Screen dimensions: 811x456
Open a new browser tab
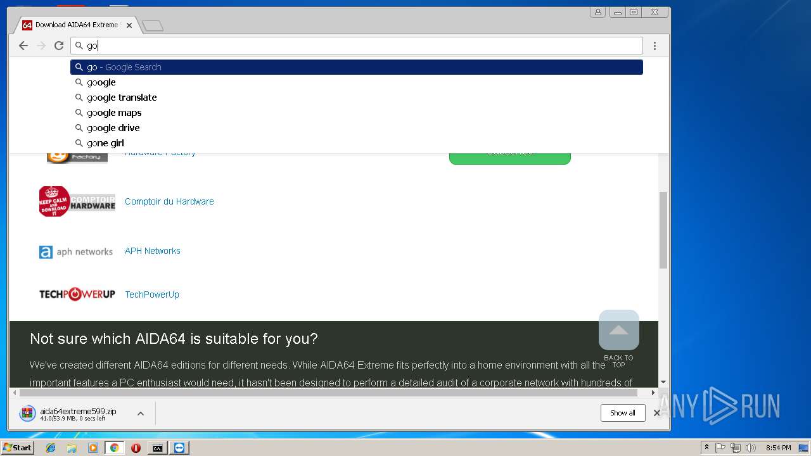pos(153,25)
